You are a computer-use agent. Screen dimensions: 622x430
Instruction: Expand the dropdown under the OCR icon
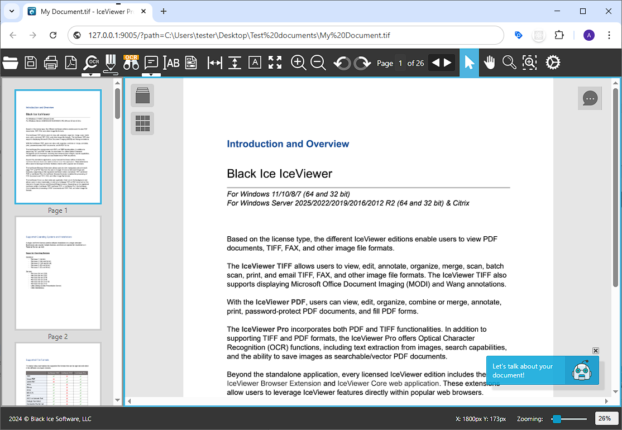[91, 75]
